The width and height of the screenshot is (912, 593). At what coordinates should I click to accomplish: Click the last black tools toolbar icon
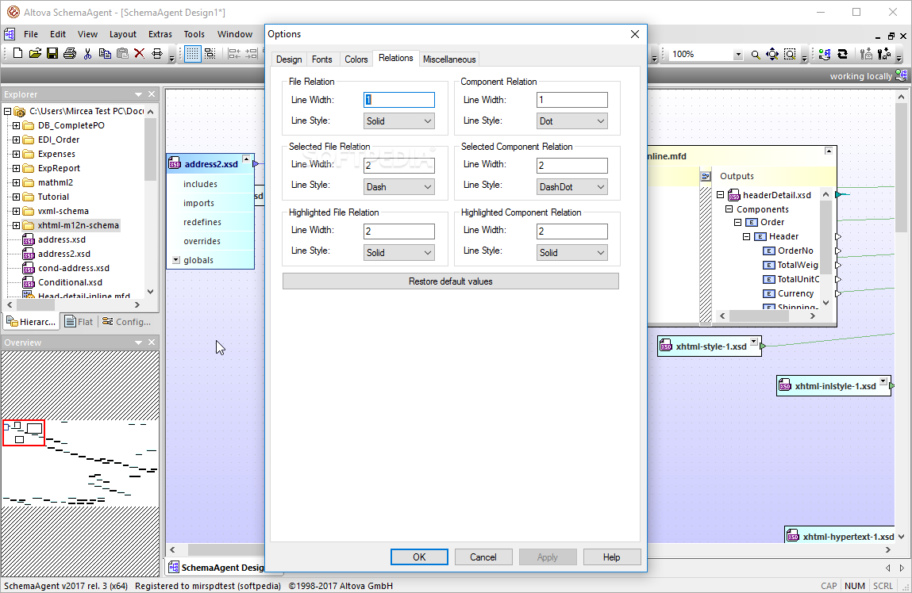(x=884, y=55)
